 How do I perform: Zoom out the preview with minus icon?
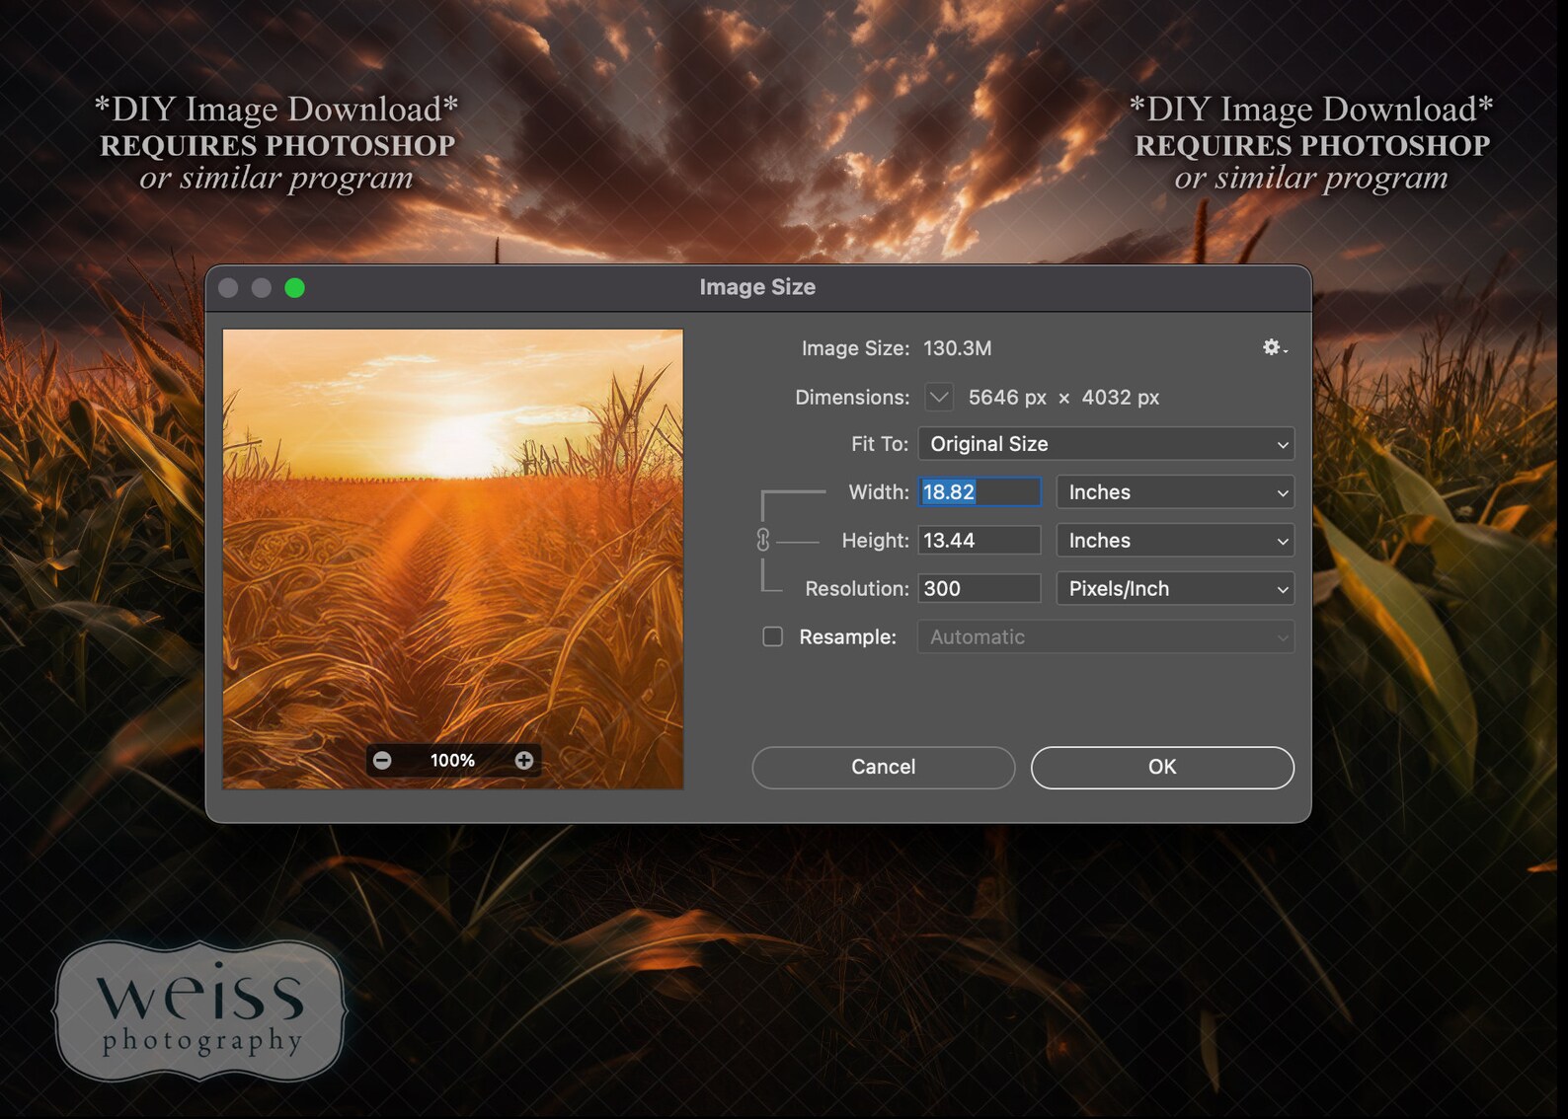click(x=382, y=760)
